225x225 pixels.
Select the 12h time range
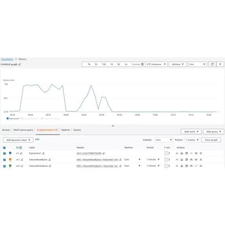104,64
